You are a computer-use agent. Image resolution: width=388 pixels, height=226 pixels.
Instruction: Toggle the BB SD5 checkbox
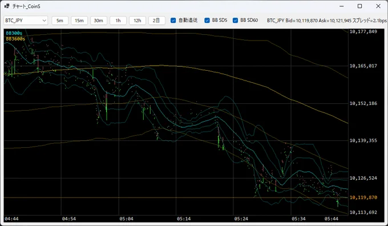[207, 21]
